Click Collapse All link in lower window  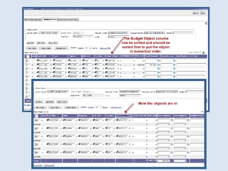(x=49, y=165)
